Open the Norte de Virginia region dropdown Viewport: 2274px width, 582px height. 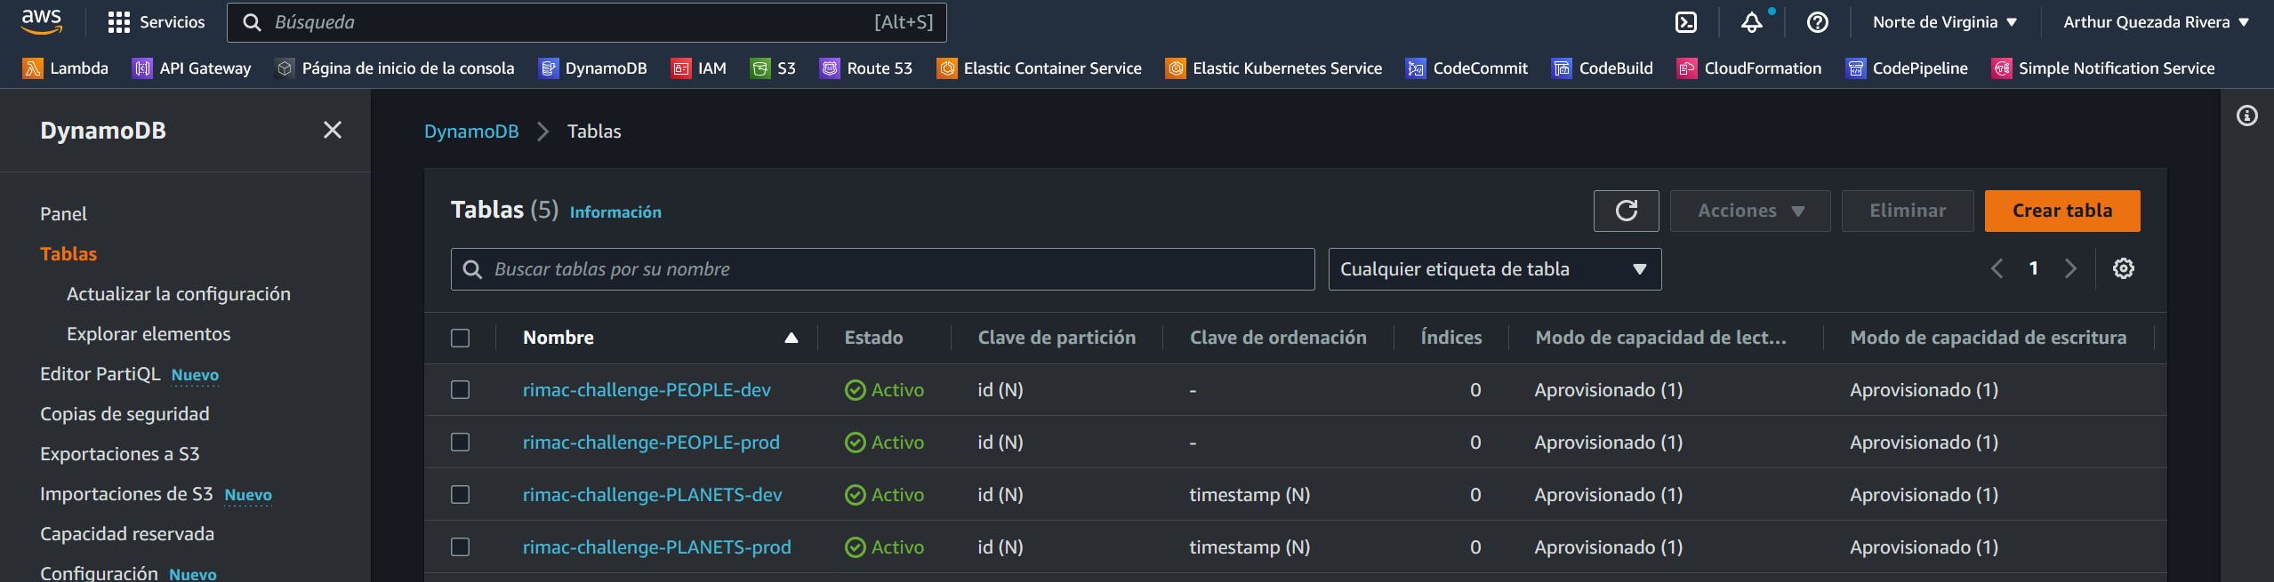pos(1944,22)
